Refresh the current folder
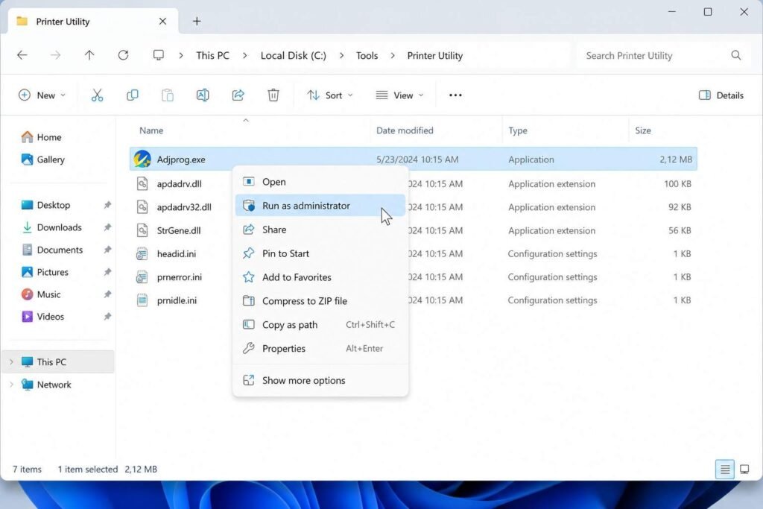Viewport: 763px width, 509px height. [124, 55]
